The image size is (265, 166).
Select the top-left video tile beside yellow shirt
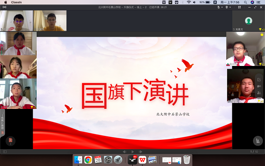pos(16,21)
